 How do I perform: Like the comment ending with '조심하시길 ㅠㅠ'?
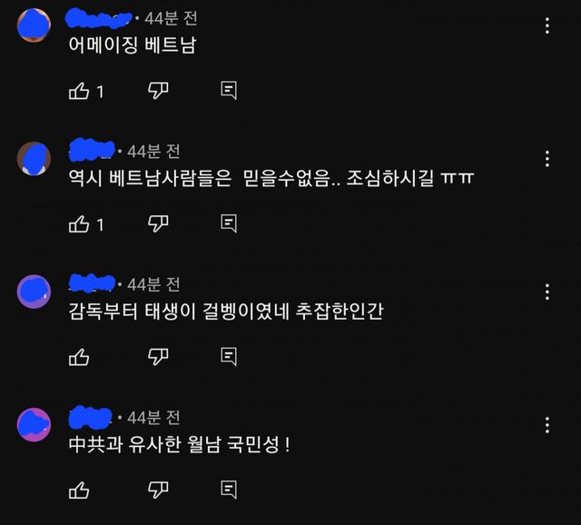pyautogui.click(x=79, y=224)
